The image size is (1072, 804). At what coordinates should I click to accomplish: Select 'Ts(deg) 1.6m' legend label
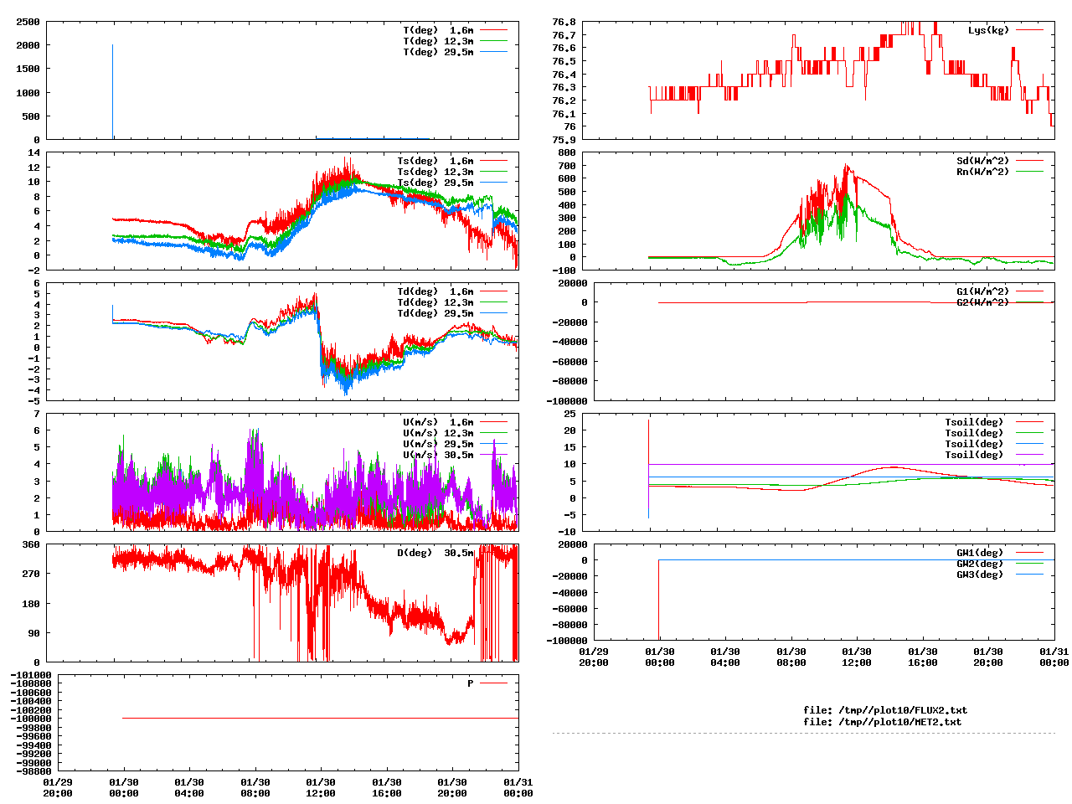(435, 161)
